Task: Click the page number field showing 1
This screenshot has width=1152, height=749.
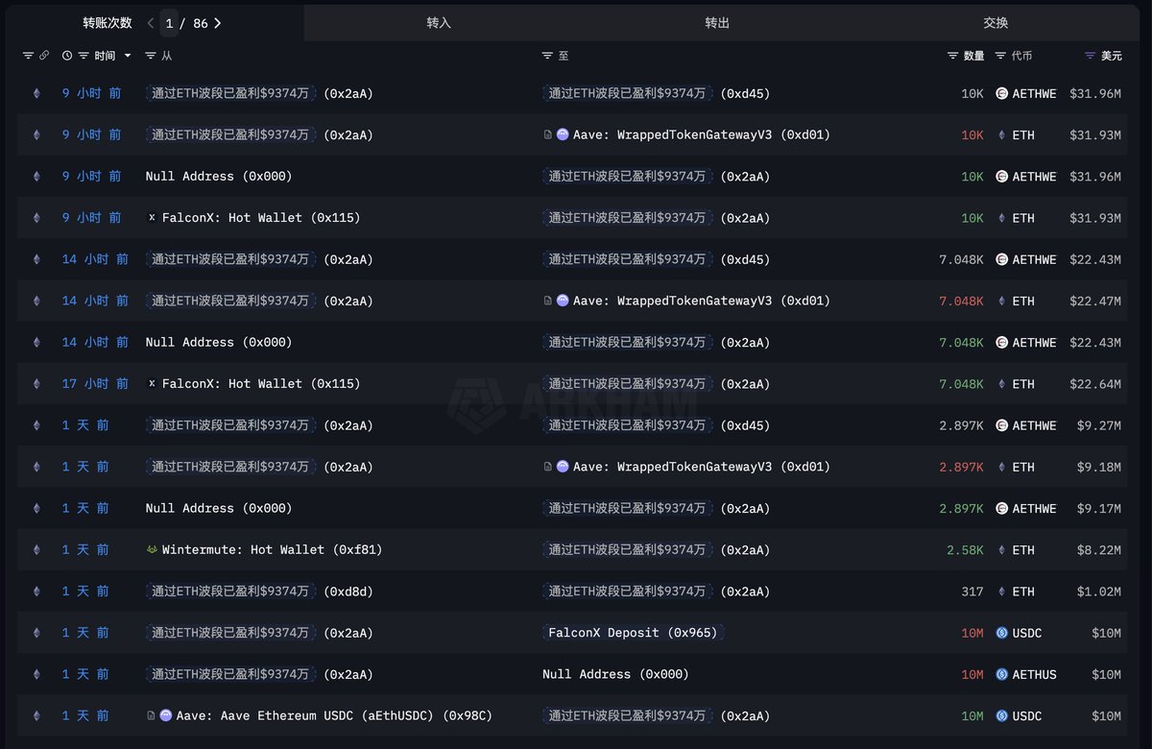Action: click(169, 23)
